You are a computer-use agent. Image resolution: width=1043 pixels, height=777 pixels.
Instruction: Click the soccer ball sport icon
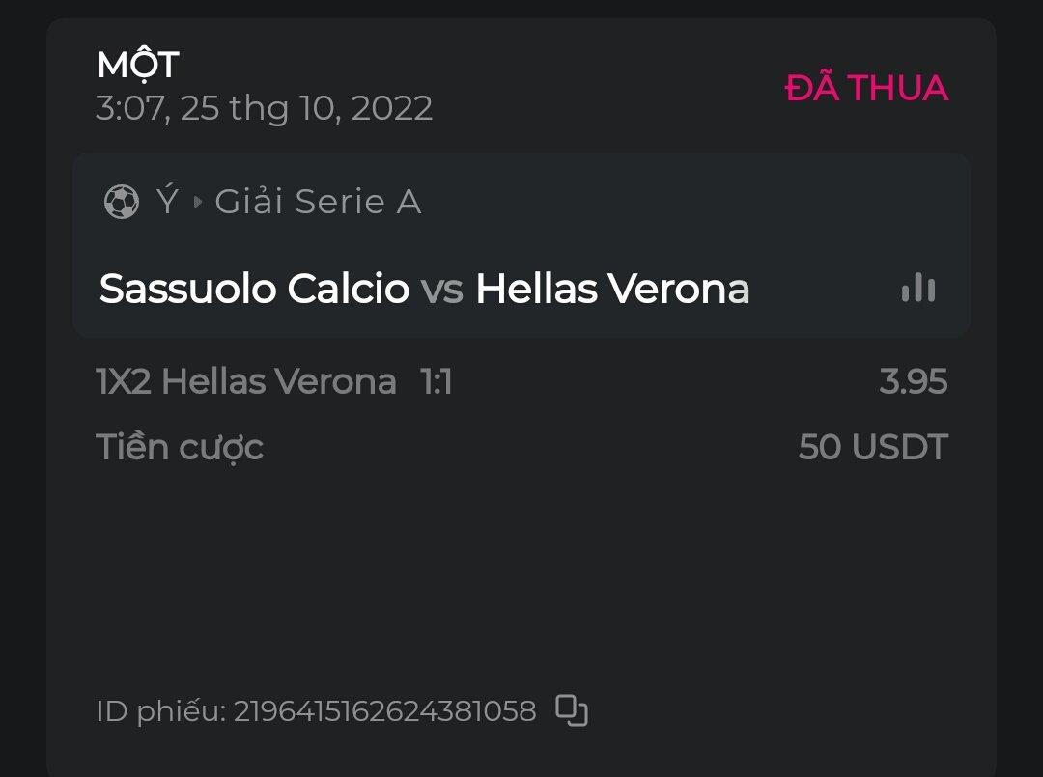tap(122, 202)
